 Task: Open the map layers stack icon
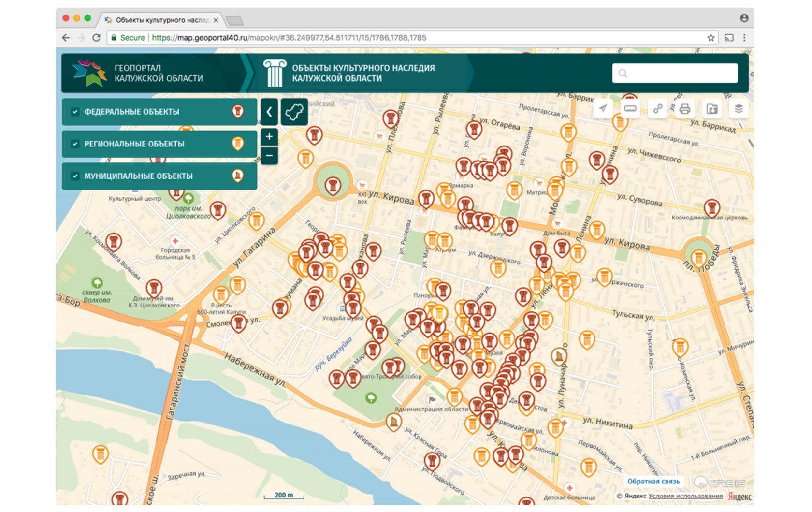[739, 108]
